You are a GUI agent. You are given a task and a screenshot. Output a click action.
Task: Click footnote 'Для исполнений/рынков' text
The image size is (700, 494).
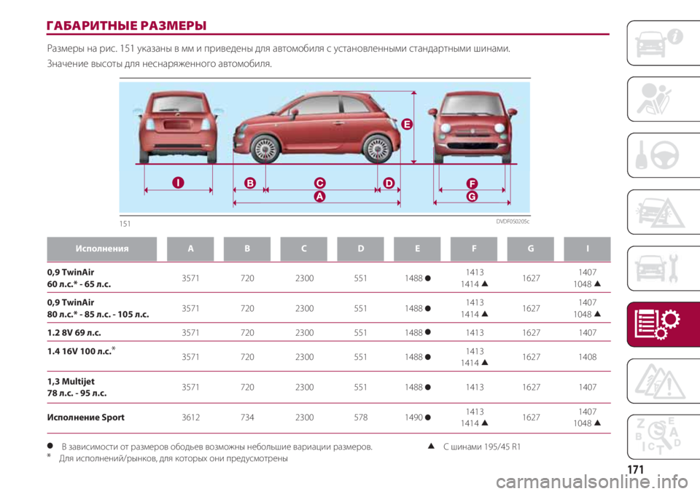tap(174, 458)
